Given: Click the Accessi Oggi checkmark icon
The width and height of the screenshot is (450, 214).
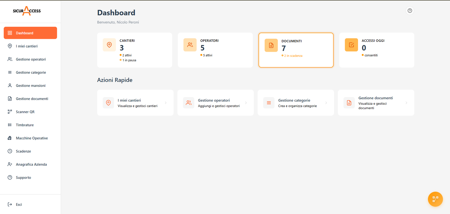Looking at the screenshot, I should pos(351,45).
